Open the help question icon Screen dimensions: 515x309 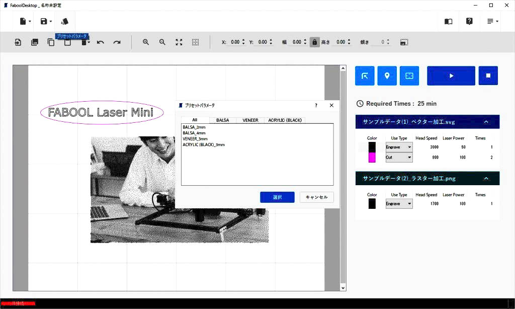(469, 21)
